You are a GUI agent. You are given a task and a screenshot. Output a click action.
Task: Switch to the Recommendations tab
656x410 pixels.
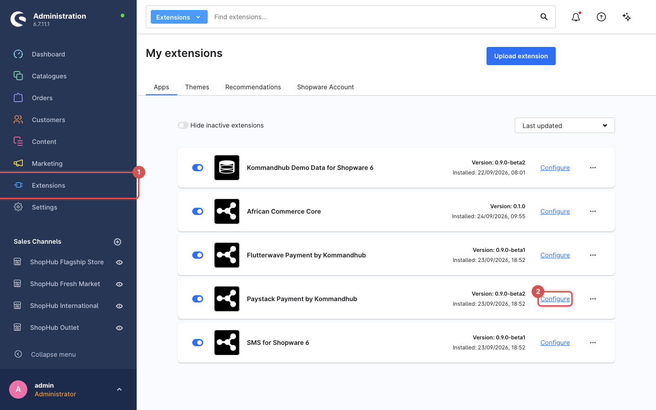(253, 87)
